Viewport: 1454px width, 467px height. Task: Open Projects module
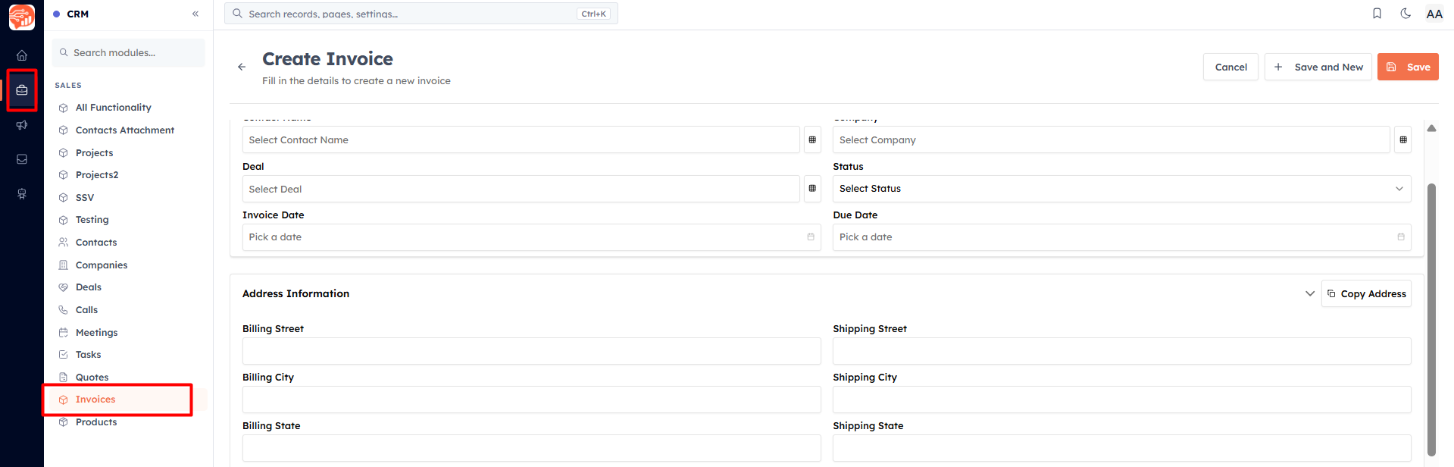(94, 153)
